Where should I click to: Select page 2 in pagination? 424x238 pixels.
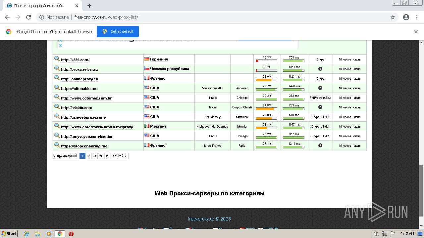[89, 156]
